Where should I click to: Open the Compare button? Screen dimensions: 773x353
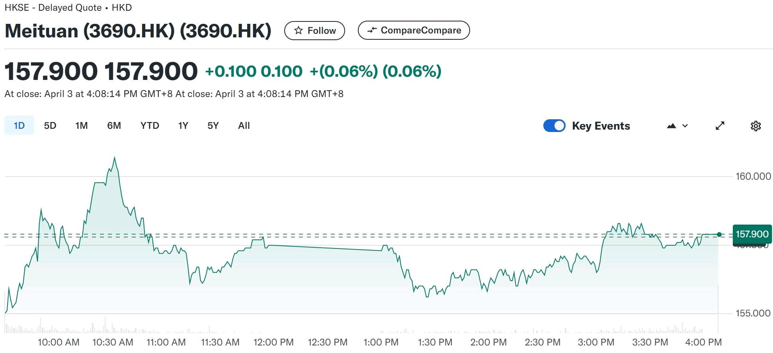click(x=414, y=30)
